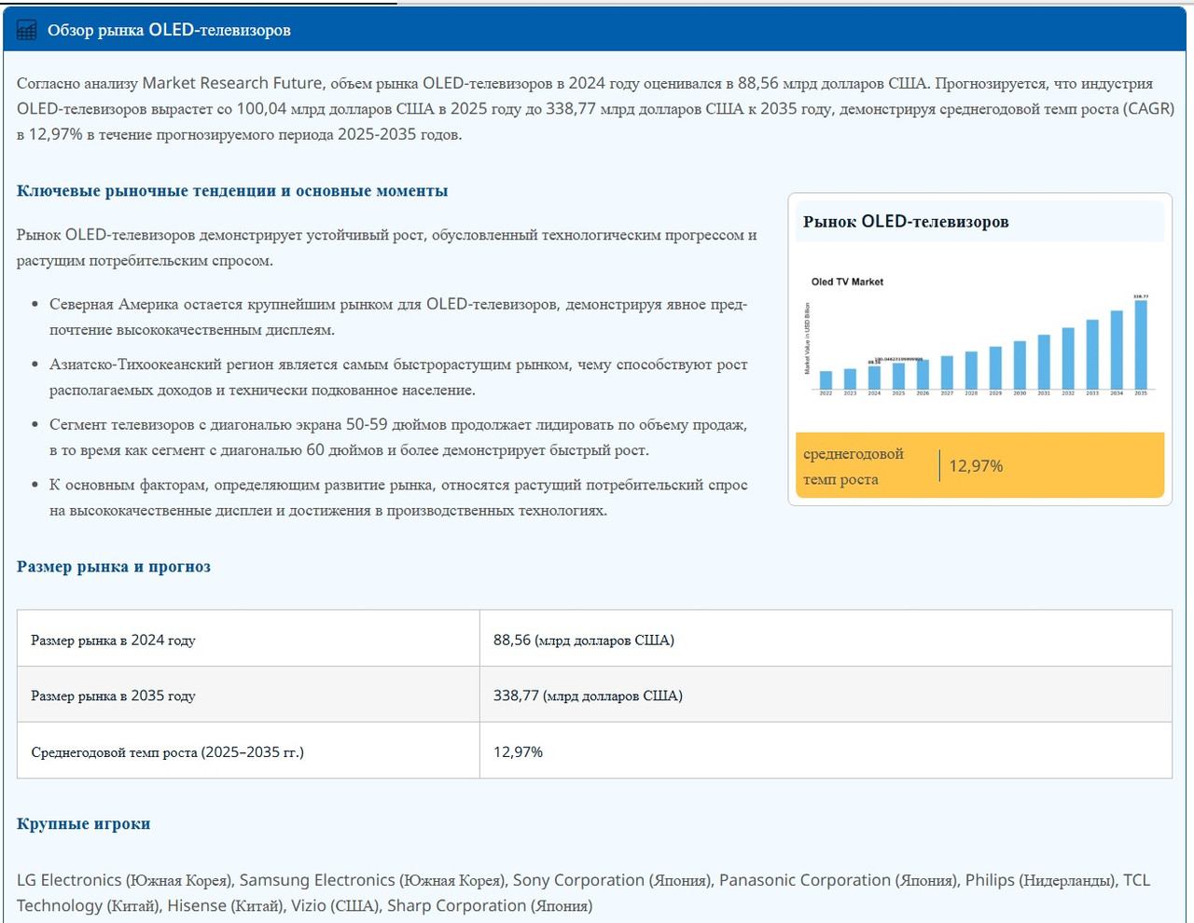Click the 'Panasonic Corporation (Япония)' text
Viewport: 1194px width, 923px height.
[x=838, y=880]
